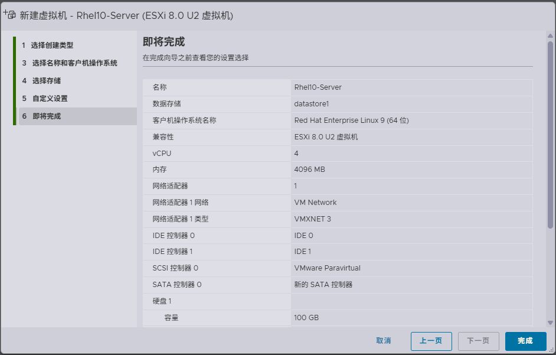Click the VM Network value
556x355 pixels.
pos(315,203)
